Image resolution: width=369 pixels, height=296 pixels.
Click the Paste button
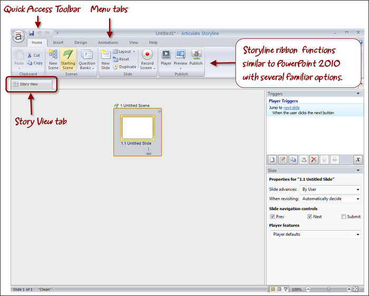[x=19, y=60]
